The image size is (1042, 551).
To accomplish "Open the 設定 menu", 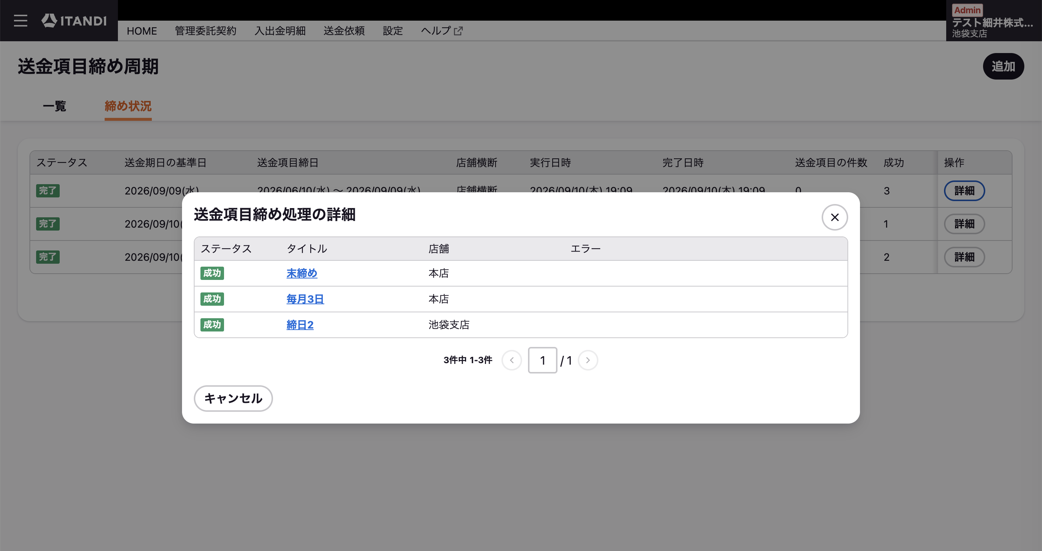I will click(393, 31).
